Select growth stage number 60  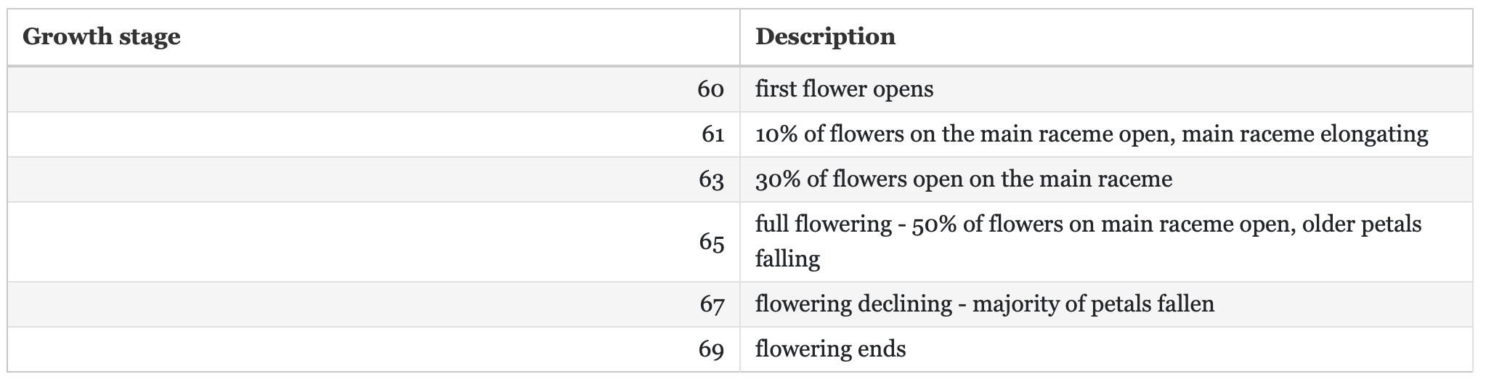click(710, 89)
